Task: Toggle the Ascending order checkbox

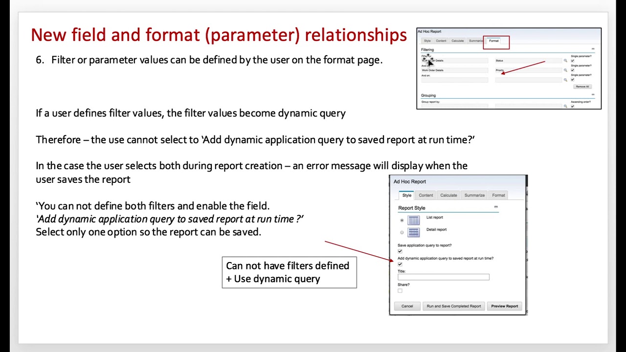Action: tap(573, 106)
